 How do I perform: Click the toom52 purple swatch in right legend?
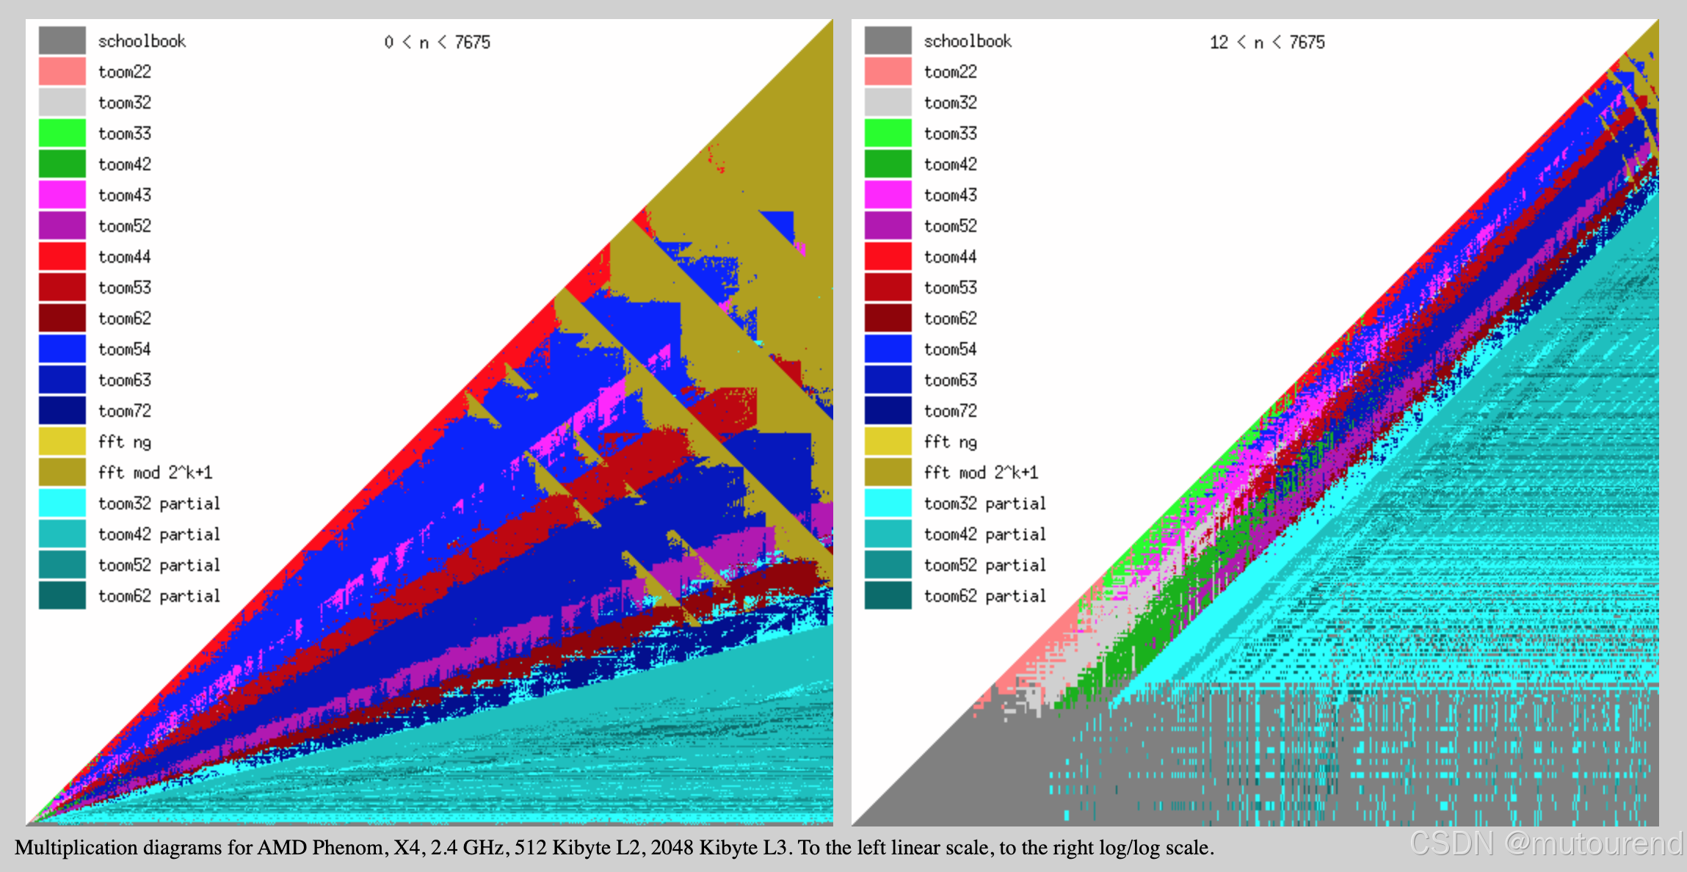pyautogui.click(x=888, y=225)
